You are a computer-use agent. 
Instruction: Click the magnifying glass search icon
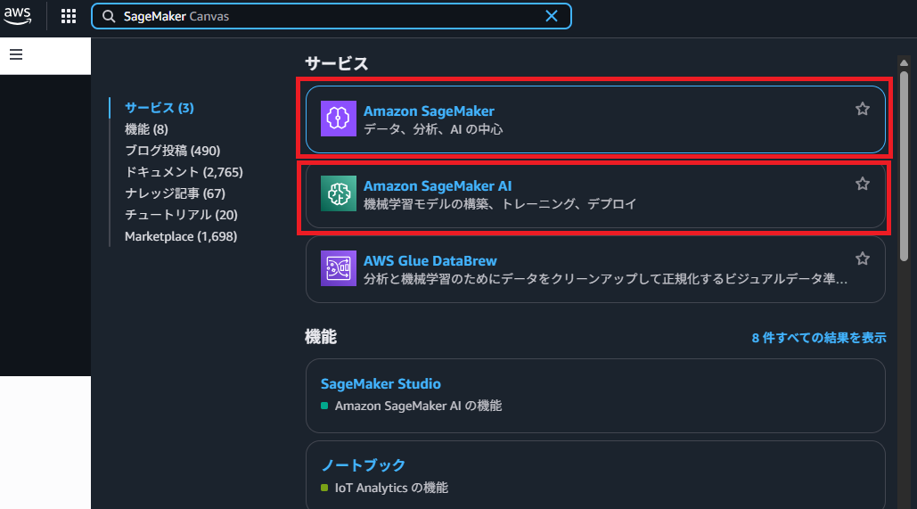108,16
